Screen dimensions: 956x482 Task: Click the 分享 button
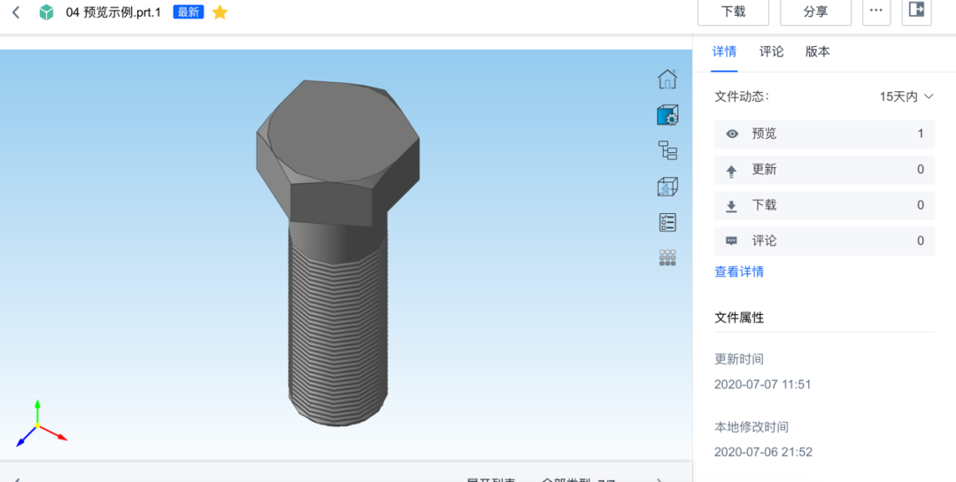coord(816,12)
